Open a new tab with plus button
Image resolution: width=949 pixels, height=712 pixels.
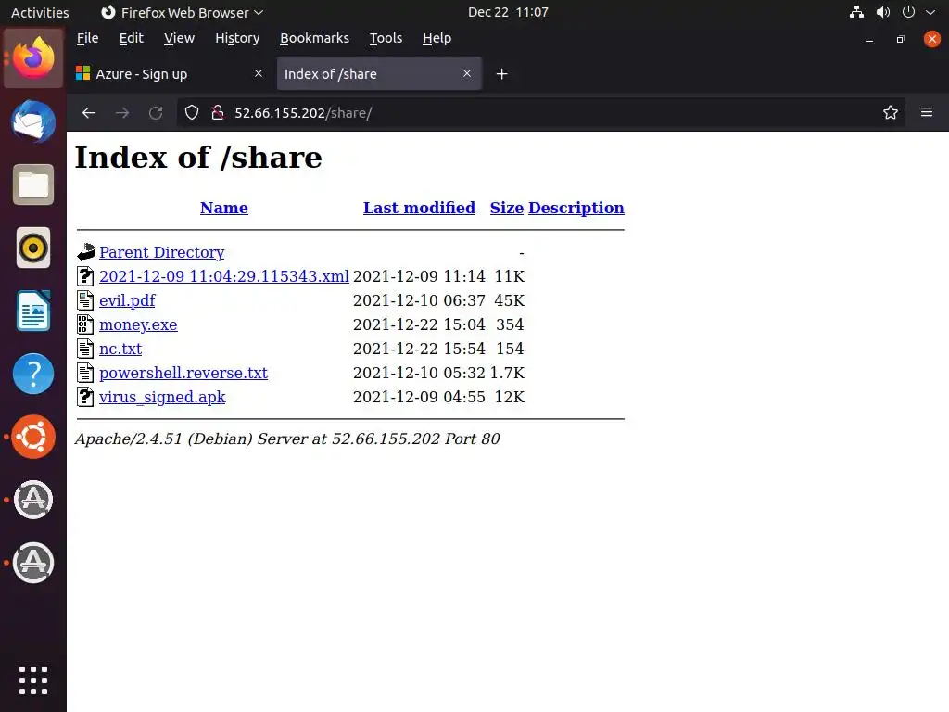[501, 74]
